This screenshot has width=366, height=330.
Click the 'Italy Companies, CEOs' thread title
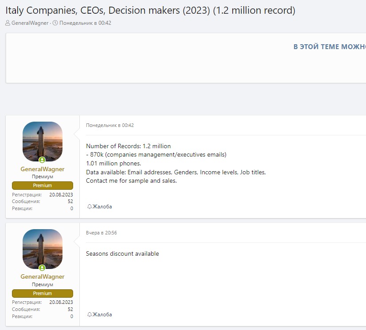coord(150,10)
